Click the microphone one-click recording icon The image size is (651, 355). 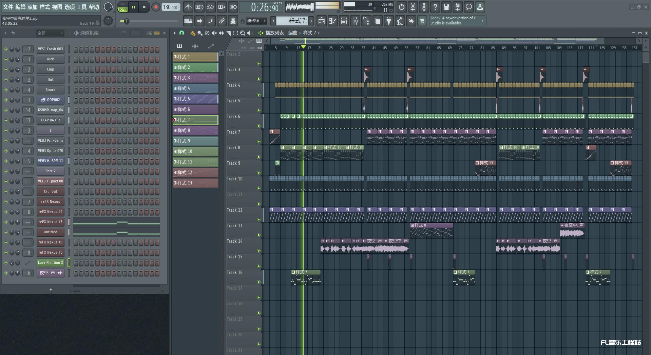(x=424, y=7)
